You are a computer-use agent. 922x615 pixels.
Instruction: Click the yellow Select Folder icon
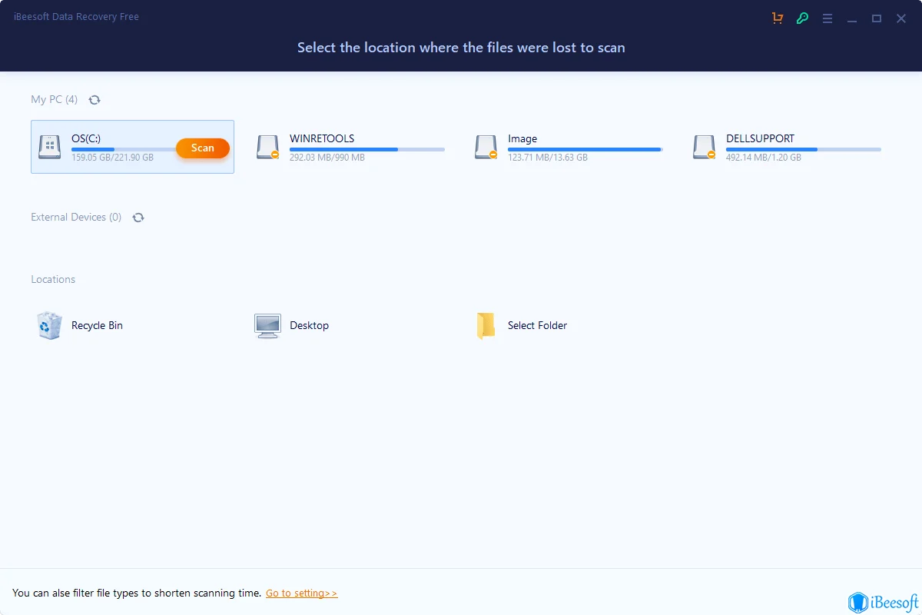[486, 326]
